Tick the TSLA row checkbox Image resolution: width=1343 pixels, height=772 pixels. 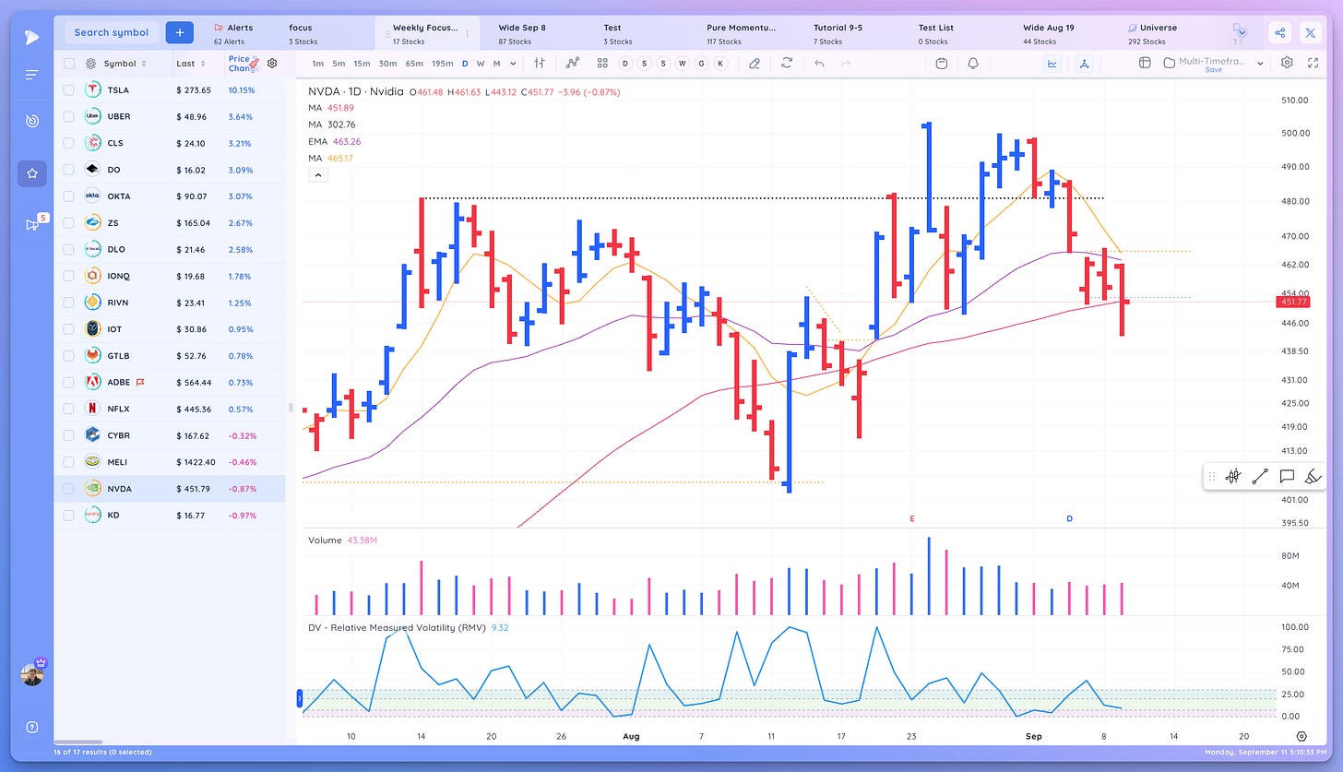(x=68, y=90)
